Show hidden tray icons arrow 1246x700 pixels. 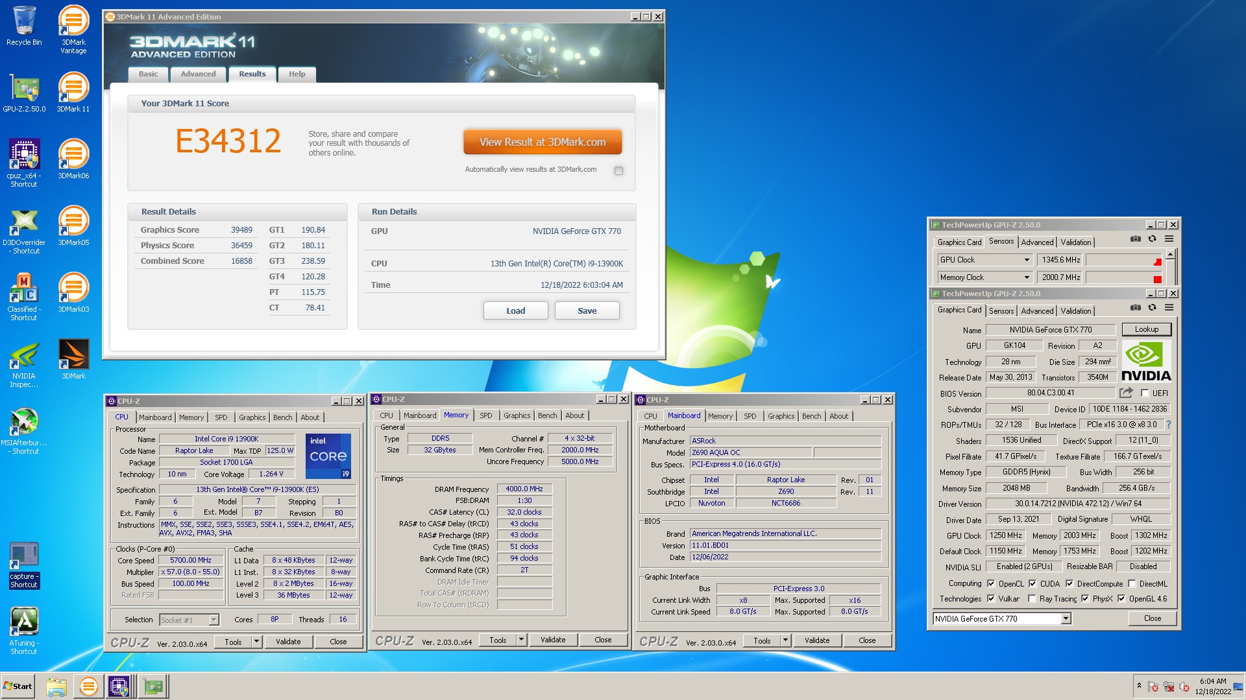(1139, 686)
